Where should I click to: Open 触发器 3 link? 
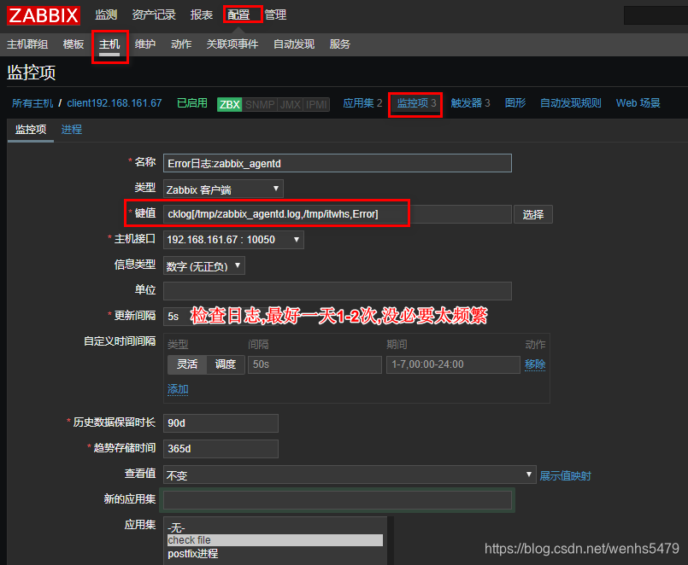(x=470, y=103)
